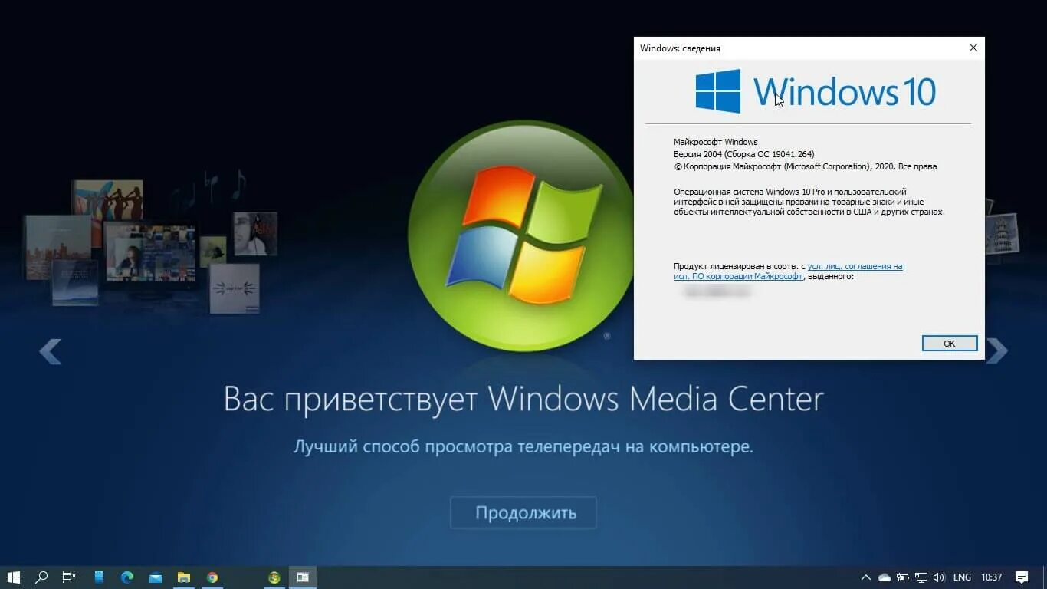Image resolution: width=1047 pixels, height=589 pixels.
Task: Expand hidden system tray icons
Action: (866, 577)
